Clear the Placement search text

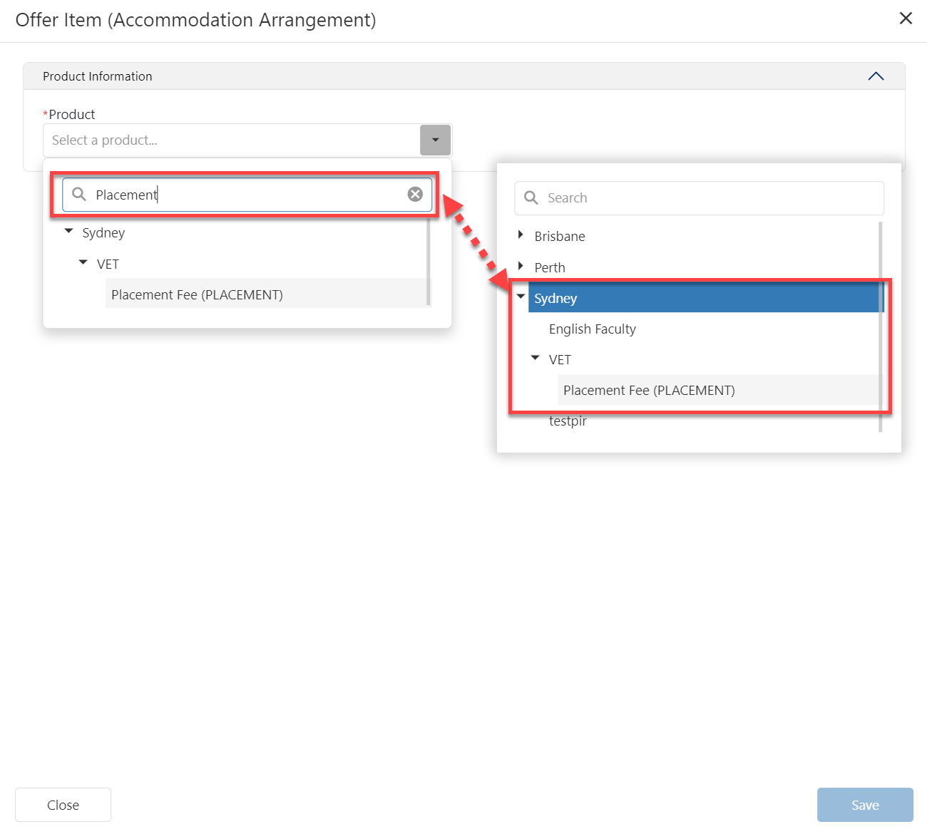(415, 195)
